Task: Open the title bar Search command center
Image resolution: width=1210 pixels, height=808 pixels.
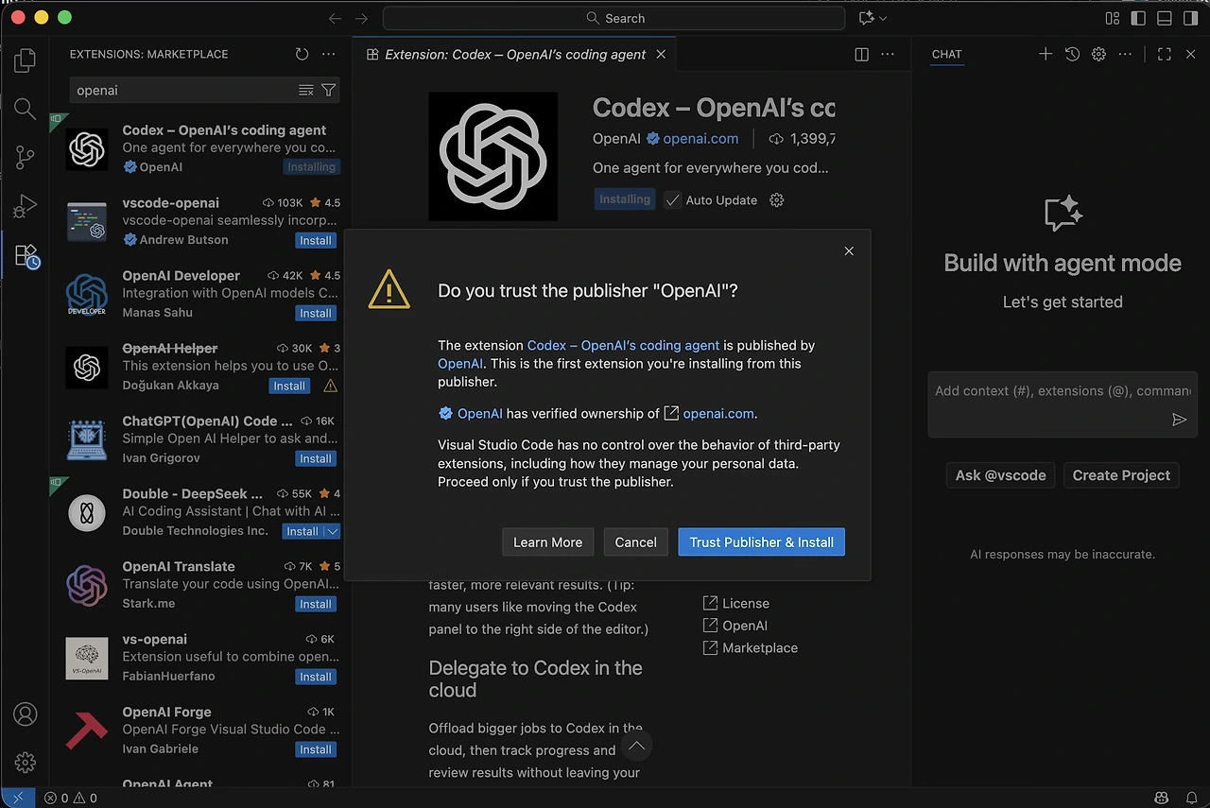Action: [x=614, y=18]
